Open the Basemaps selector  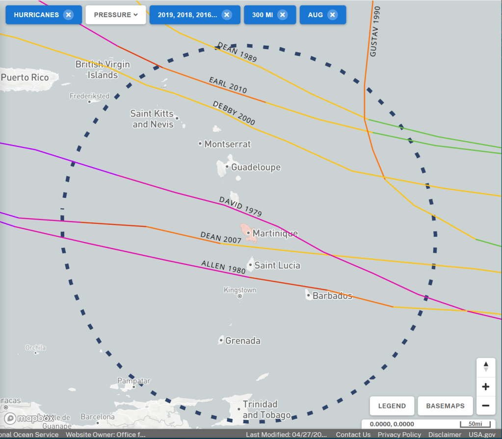pos(446,406)
